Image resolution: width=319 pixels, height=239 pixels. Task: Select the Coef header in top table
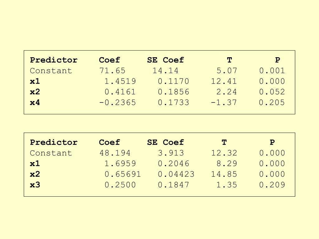109,60
